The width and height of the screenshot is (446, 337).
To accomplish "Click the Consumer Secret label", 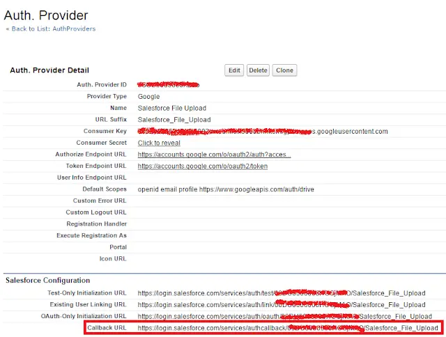I will tap(101, 143).
